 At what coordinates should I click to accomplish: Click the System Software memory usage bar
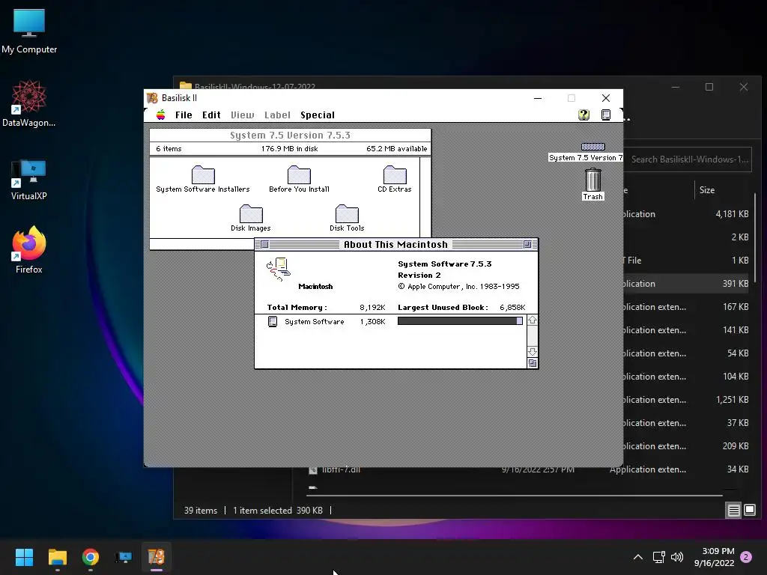460,320
